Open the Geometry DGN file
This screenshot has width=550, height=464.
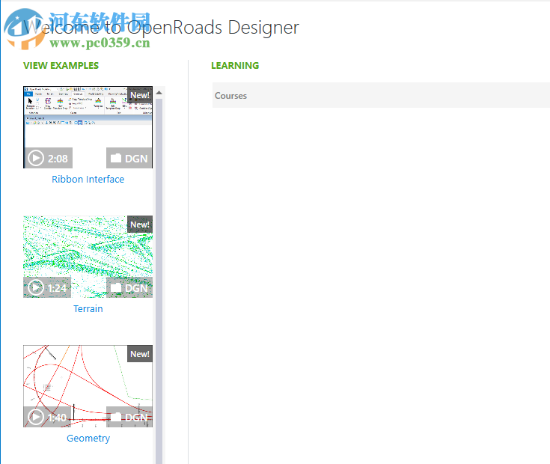(x=129, y=417)
